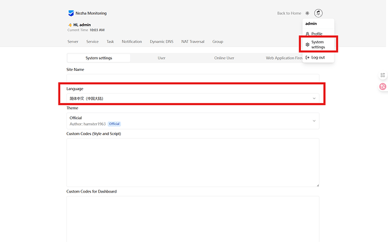This screenshot has width=388, height=242.
Task: Open the Dynamic DNS section
Action: tap(161, 42)
